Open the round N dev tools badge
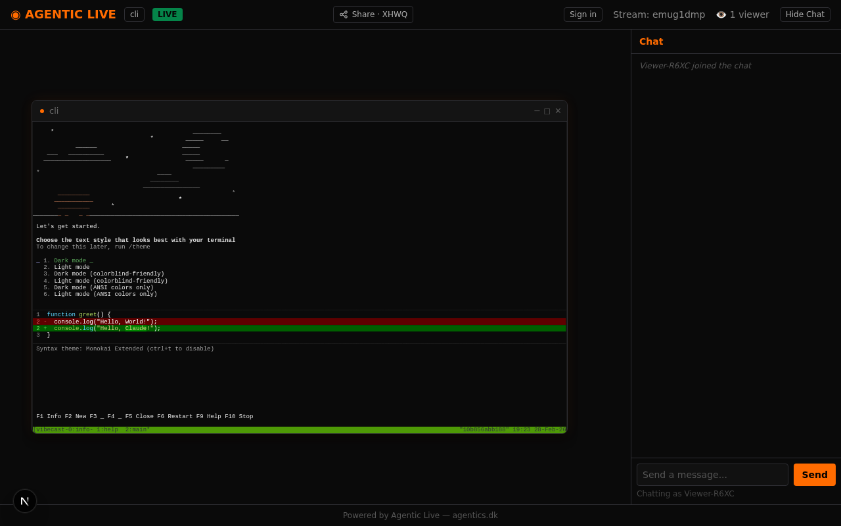 pos(25,501)
